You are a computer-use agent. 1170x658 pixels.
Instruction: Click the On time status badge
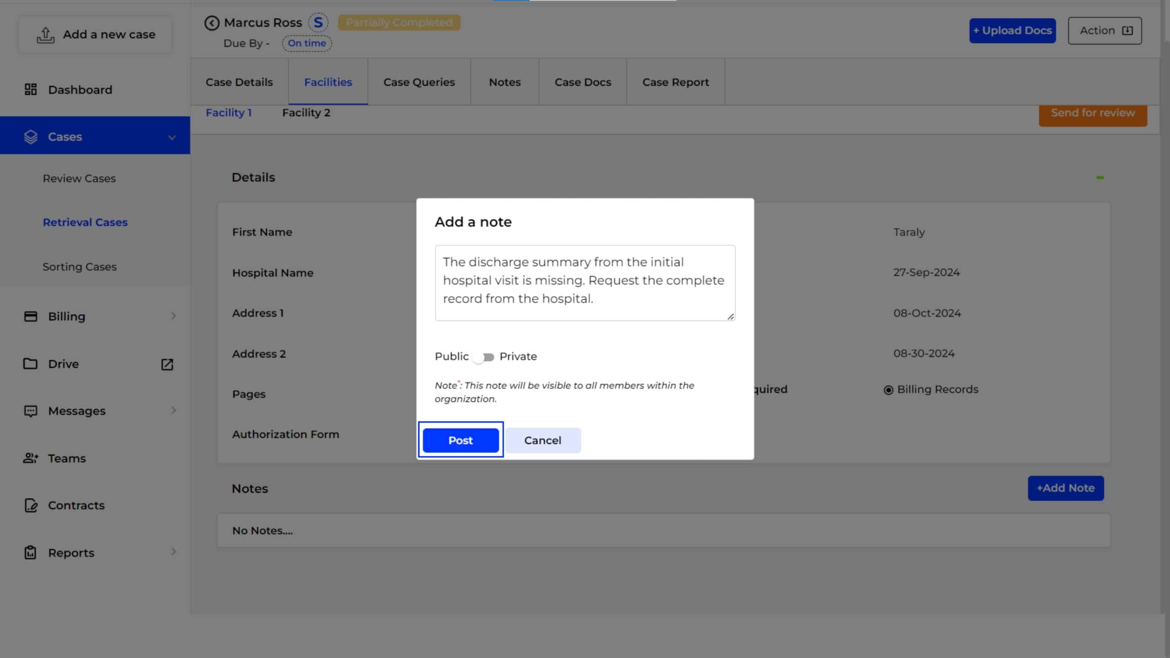(x=307, y=43)
